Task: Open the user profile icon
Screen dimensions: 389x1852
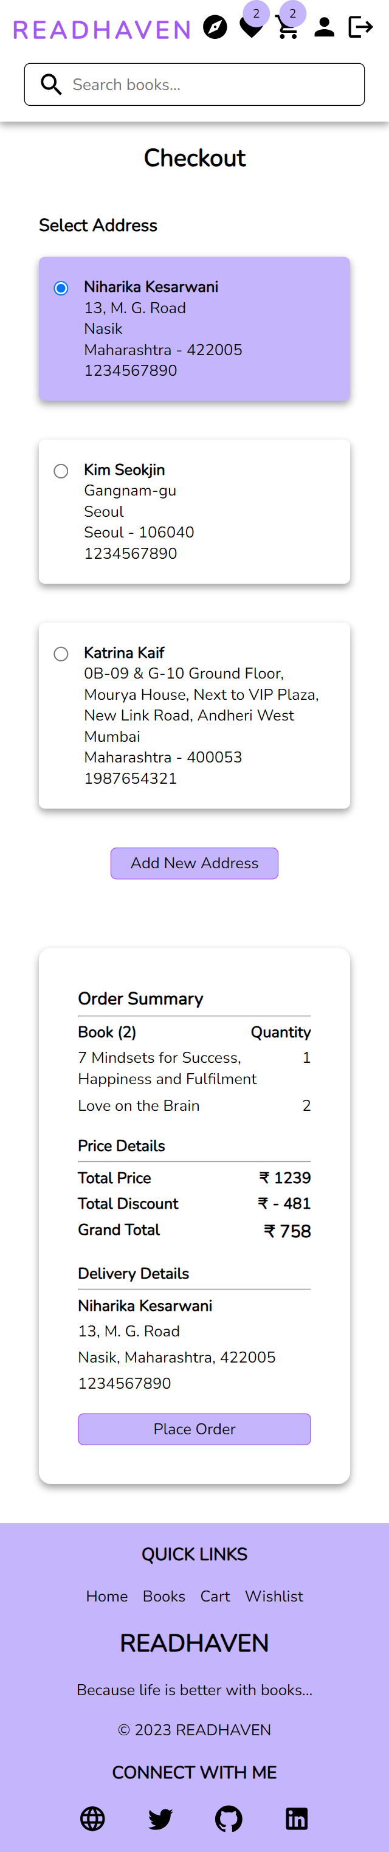Action: [x=325, y=29]
